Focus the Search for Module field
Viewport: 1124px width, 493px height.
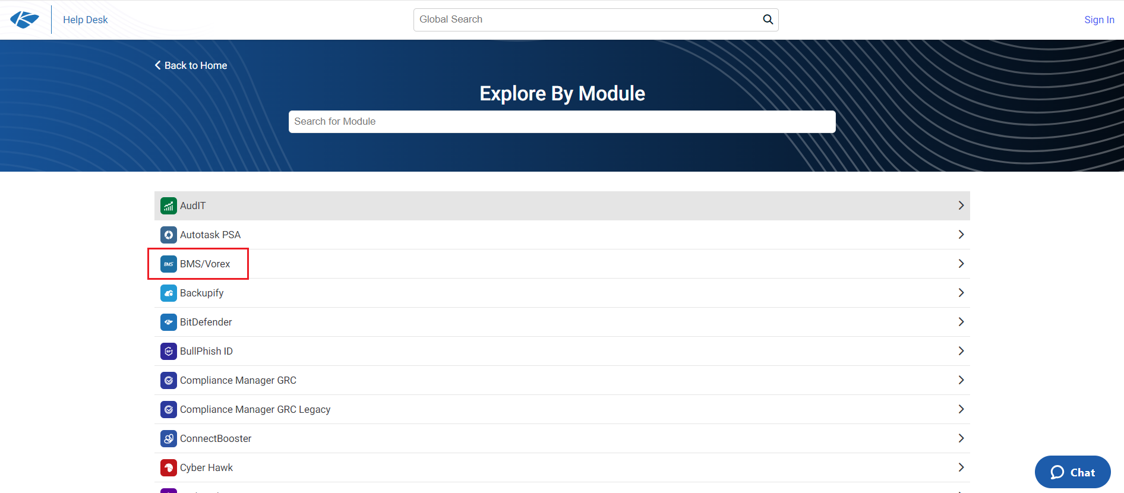561,122
